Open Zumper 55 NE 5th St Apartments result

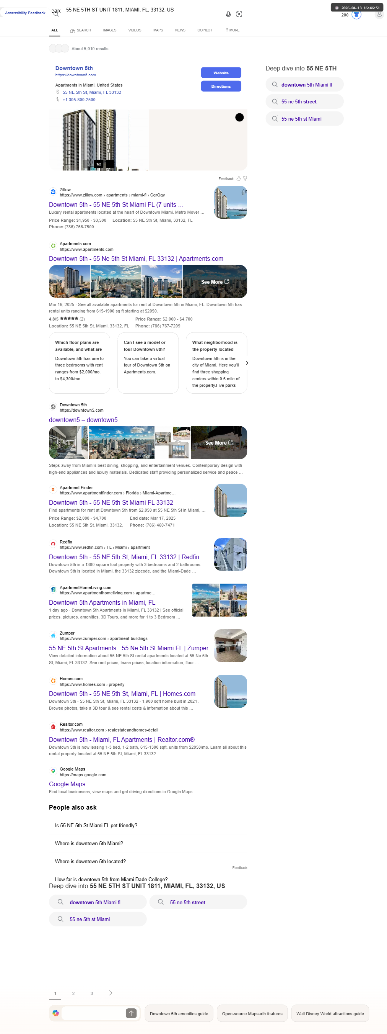128,648
